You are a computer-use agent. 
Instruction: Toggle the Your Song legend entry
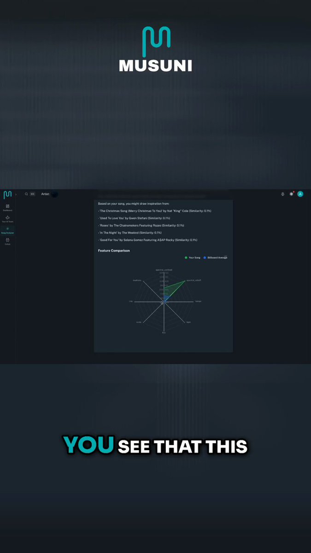click(x=193, y=258)
